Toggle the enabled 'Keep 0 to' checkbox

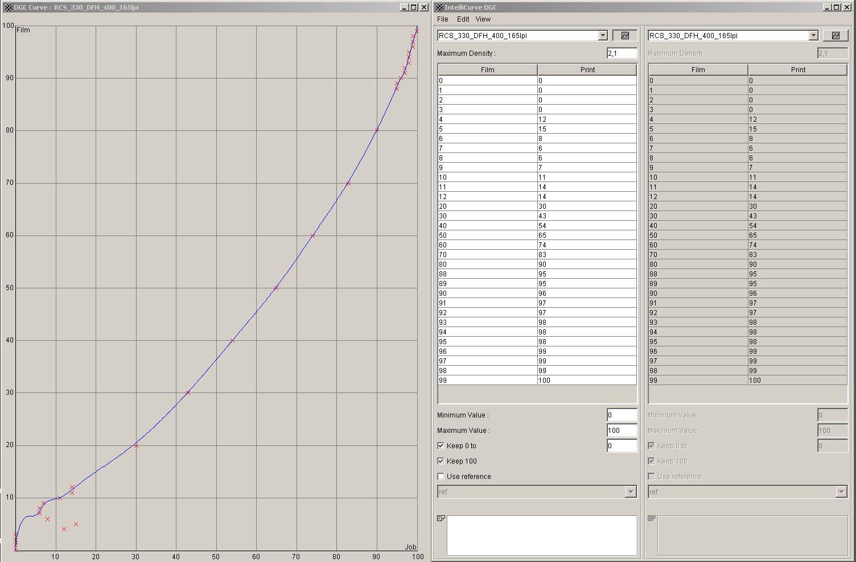pos(441,445)
